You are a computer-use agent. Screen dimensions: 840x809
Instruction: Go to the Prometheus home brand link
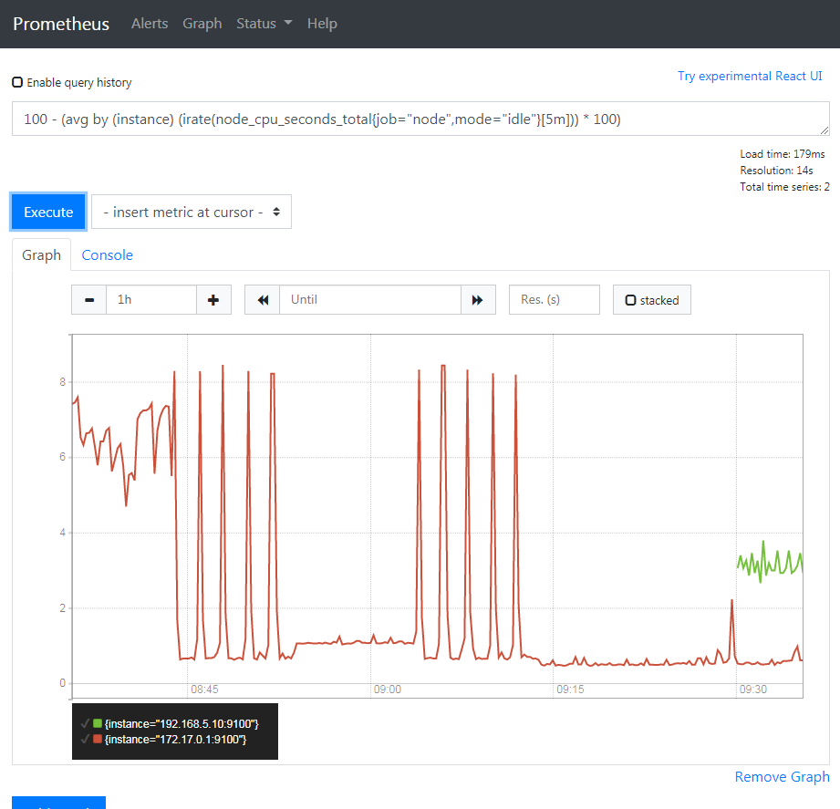tap(61, 24)
